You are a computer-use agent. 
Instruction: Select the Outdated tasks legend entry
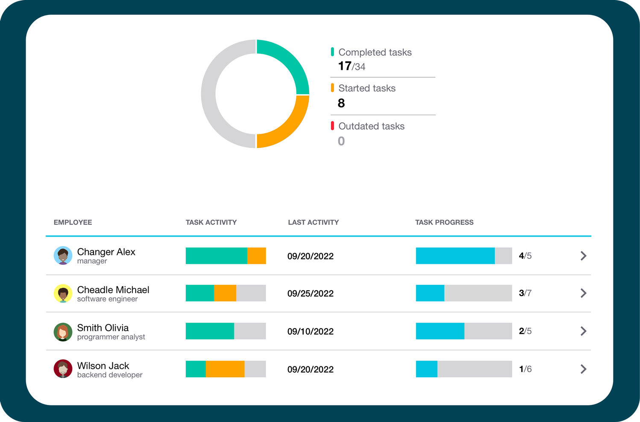[371, 126]
